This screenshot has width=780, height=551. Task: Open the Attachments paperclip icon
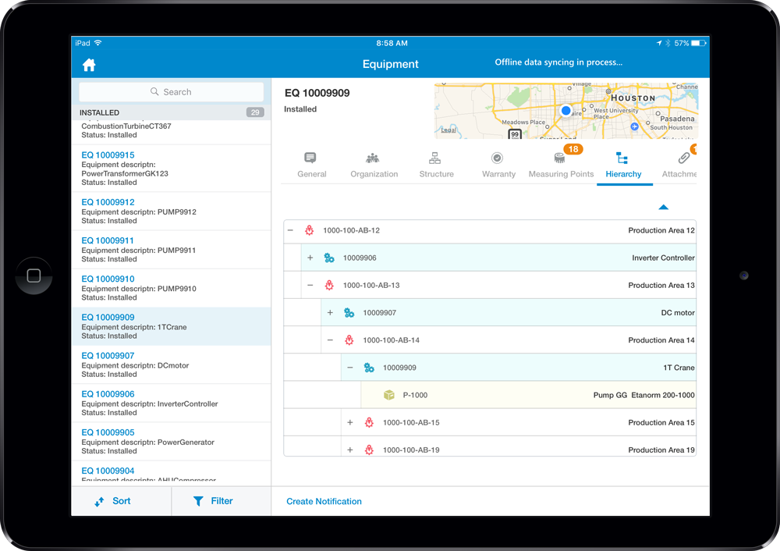(684, 158)
